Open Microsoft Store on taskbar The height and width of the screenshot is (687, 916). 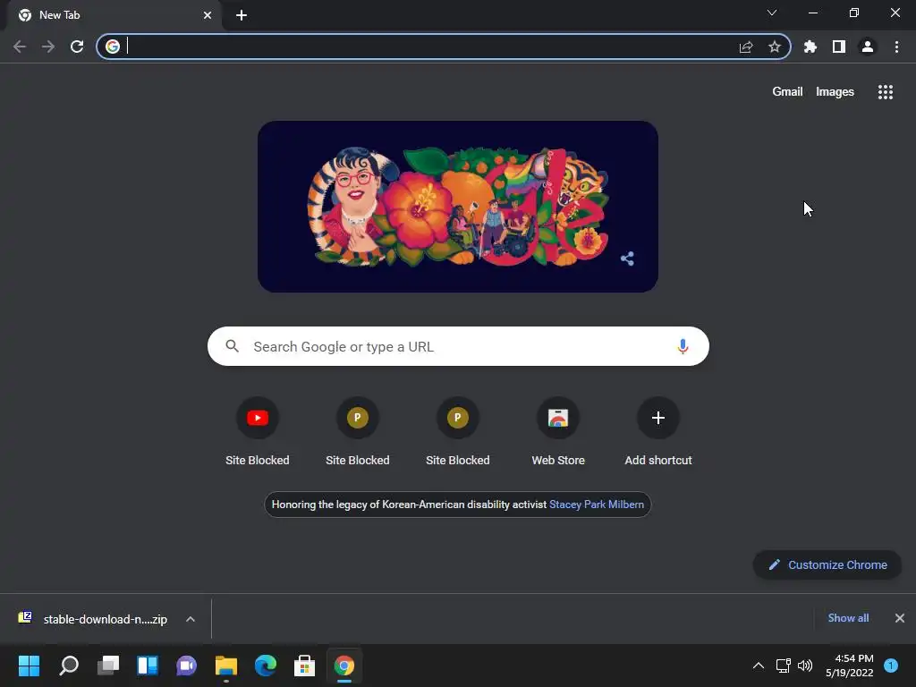point(304,666)
